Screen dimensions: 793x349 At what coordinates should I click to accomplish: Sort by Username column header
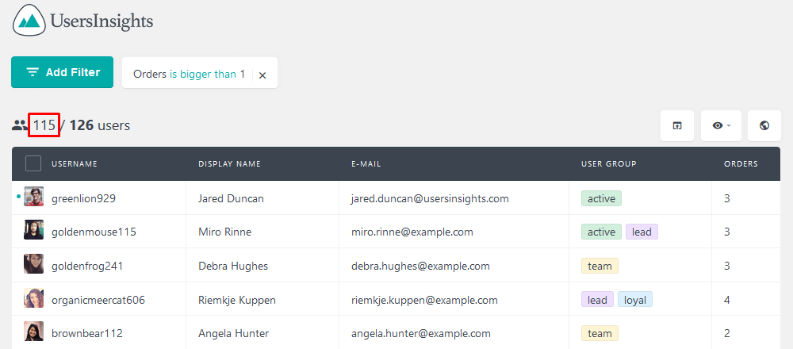pyautogui.click(x=75, y=164)
